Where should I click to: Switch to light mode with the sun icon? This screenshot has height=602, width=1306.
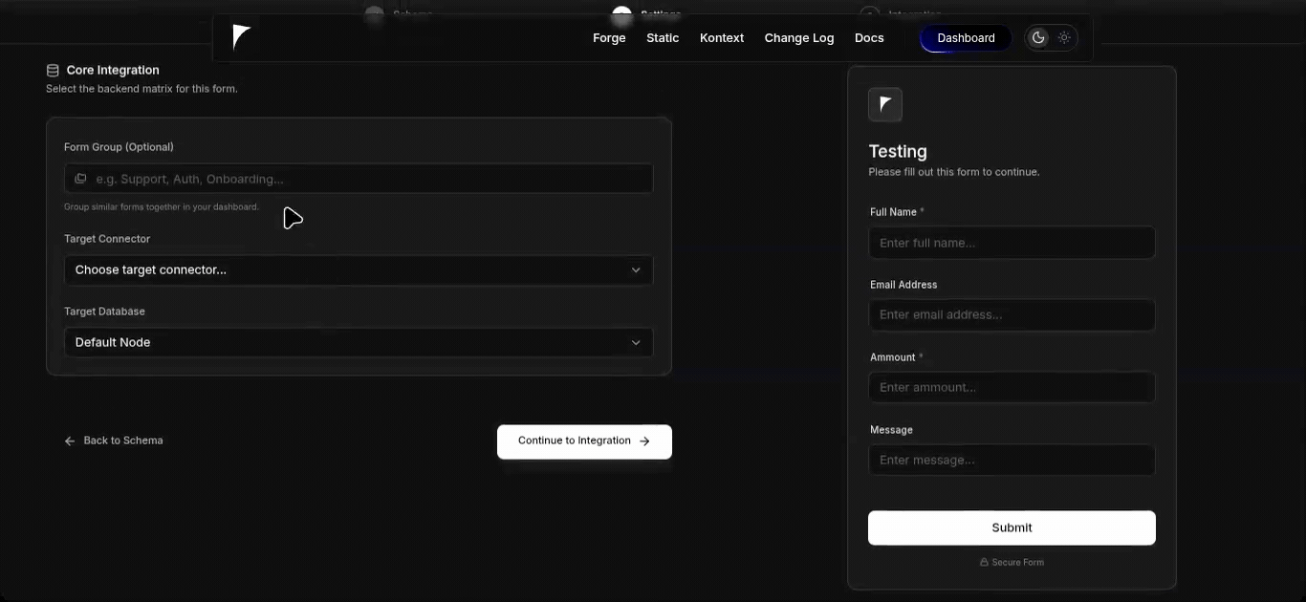(x=1064, y=38)
